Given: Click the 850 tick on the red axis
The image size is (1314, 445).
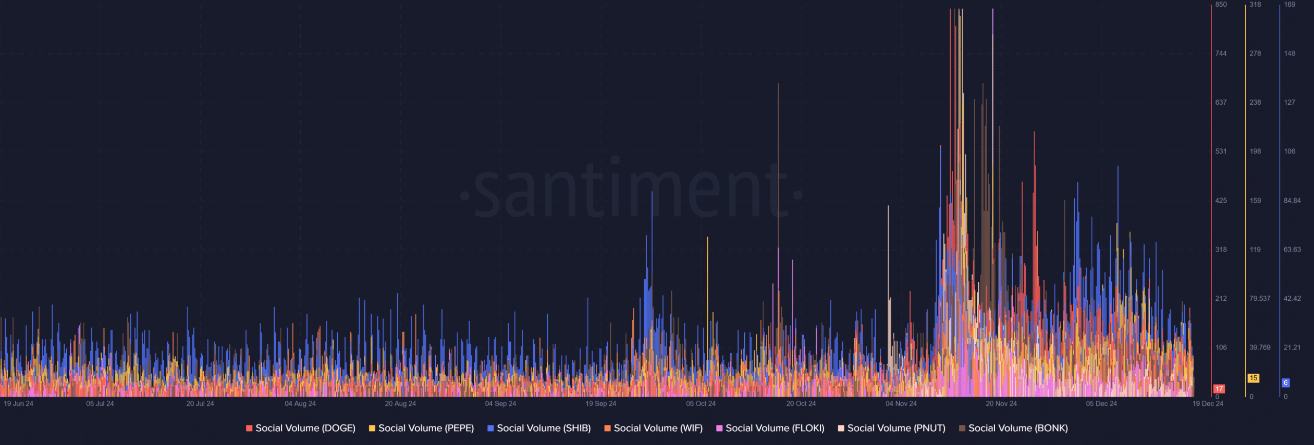Looking at the screenshot, I should click(1221, 5).
